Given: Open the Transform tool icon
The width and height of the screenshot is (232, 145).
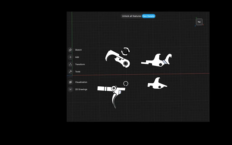Looking at the screenshot, I should pyautogui.click(x=70, y=64).
